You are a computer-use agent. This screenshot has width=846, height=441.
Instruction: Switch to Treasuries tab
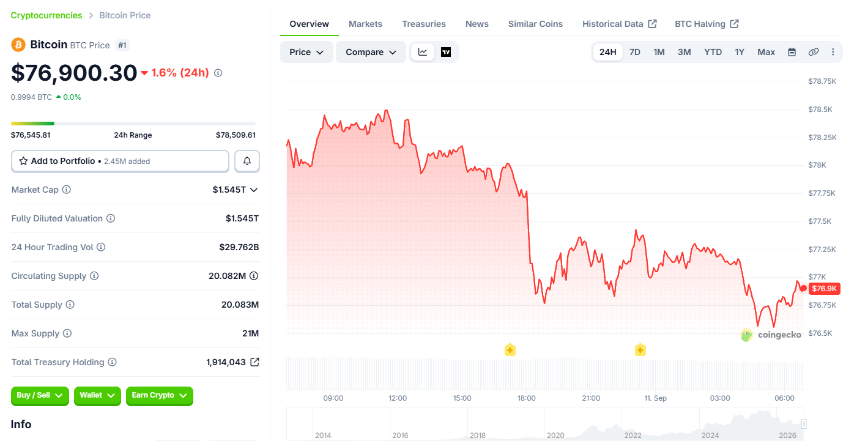(424, 24)
